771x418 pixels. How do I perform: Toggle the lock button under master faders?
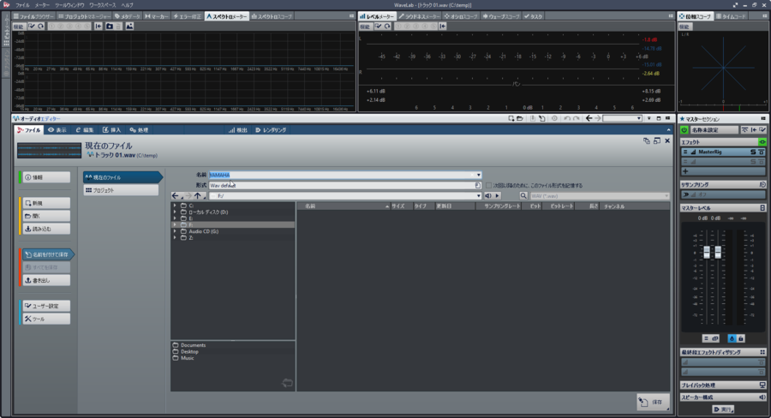740,338
